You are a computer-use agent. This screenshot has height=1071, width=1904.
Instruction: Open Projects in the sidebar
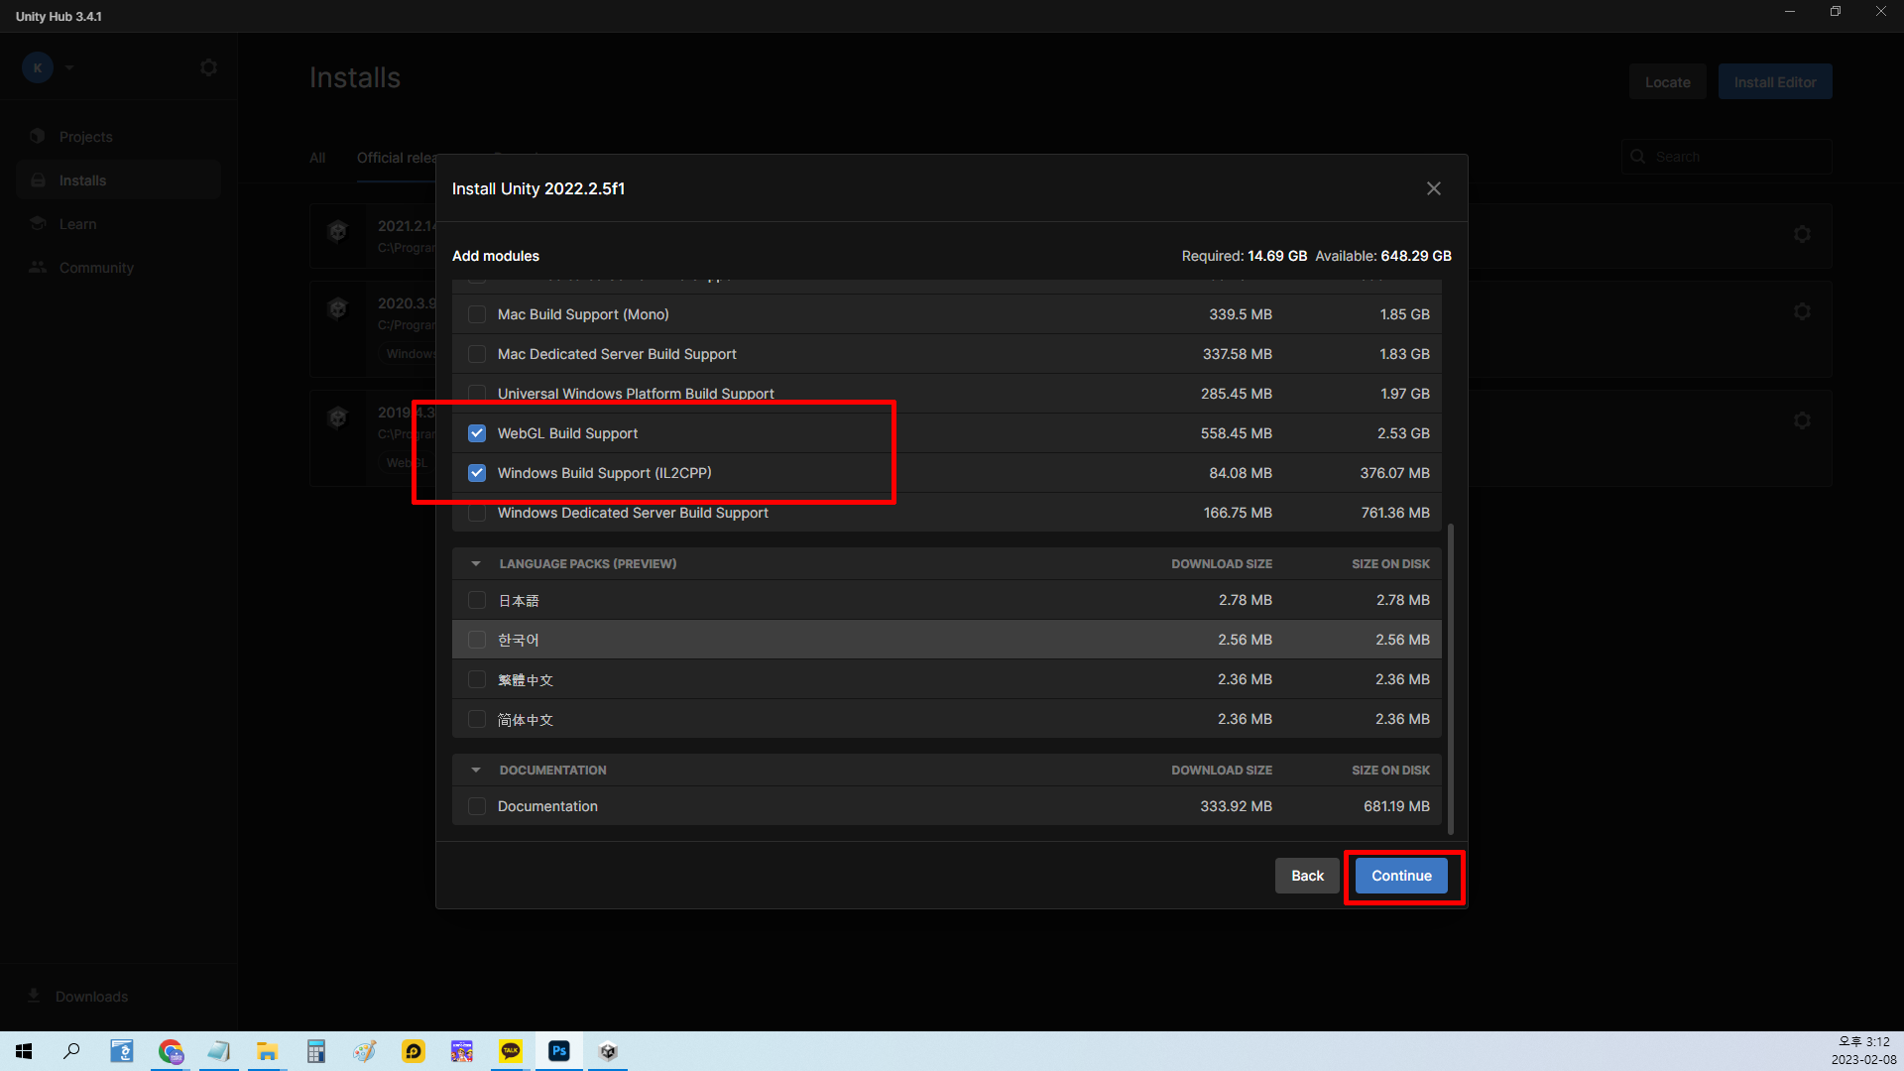118,137
